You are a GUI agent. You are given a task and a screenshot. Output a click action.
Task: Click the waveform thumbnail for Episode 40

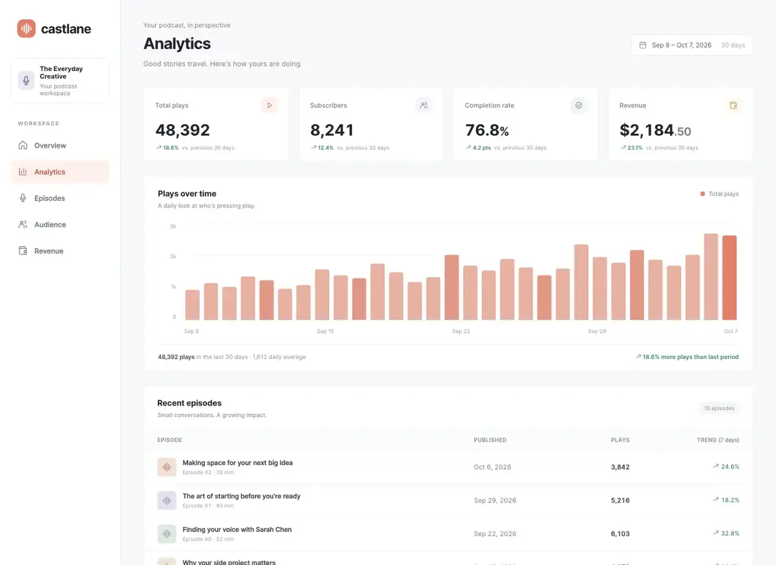pos(167,534)
